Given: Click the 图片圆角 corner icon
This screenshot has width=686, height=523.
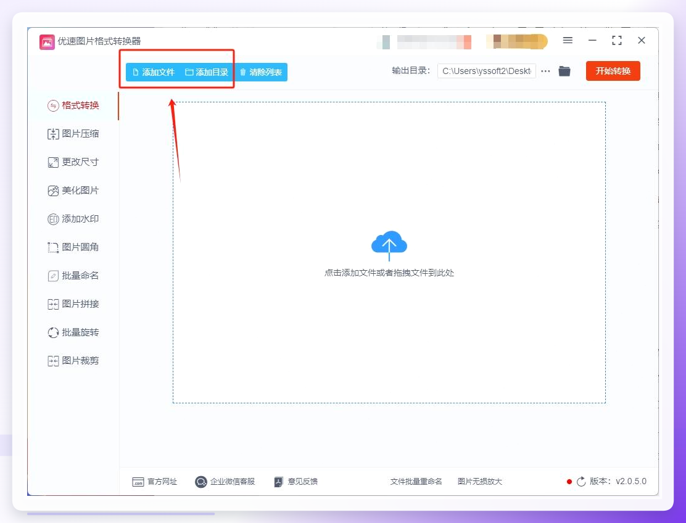Looking at the screenshot, I should [x=53, y=247].
